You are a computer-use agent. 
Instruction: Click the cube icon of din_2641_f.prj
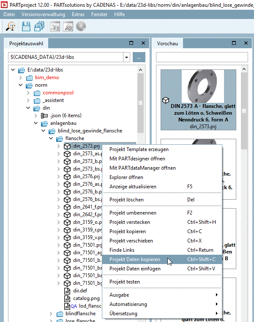[67, 207]
